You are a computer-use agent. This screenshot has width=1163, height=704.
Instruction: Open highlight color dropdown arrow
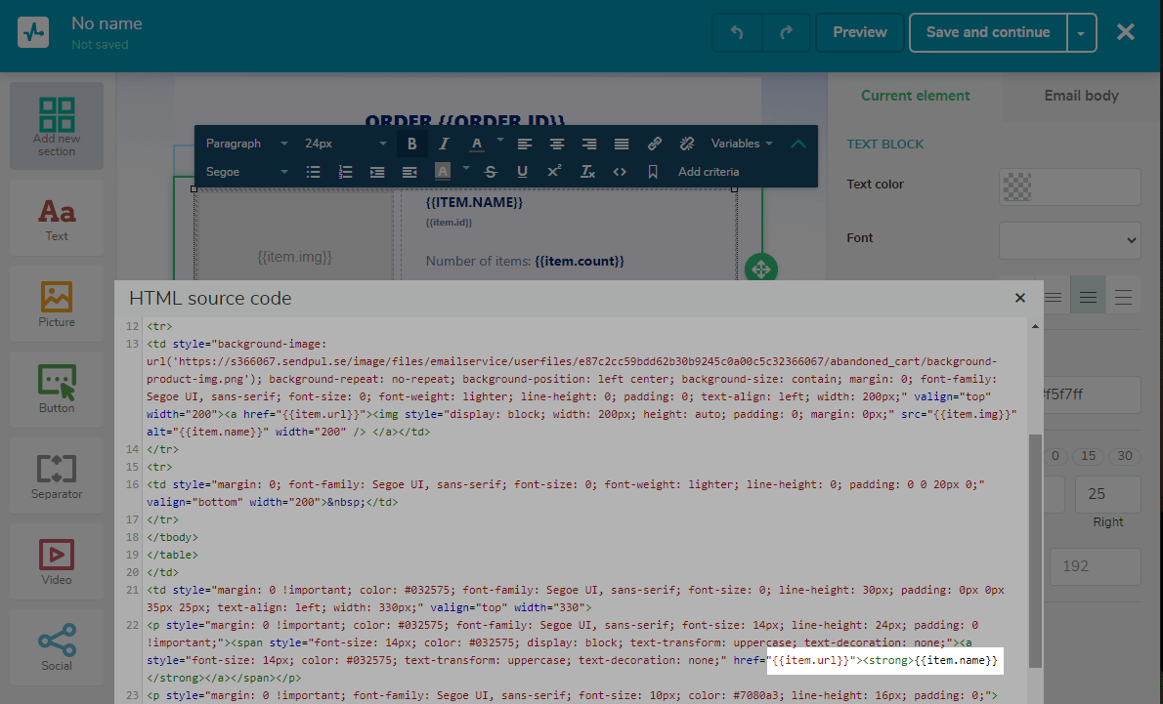click(x=466, y=168)
